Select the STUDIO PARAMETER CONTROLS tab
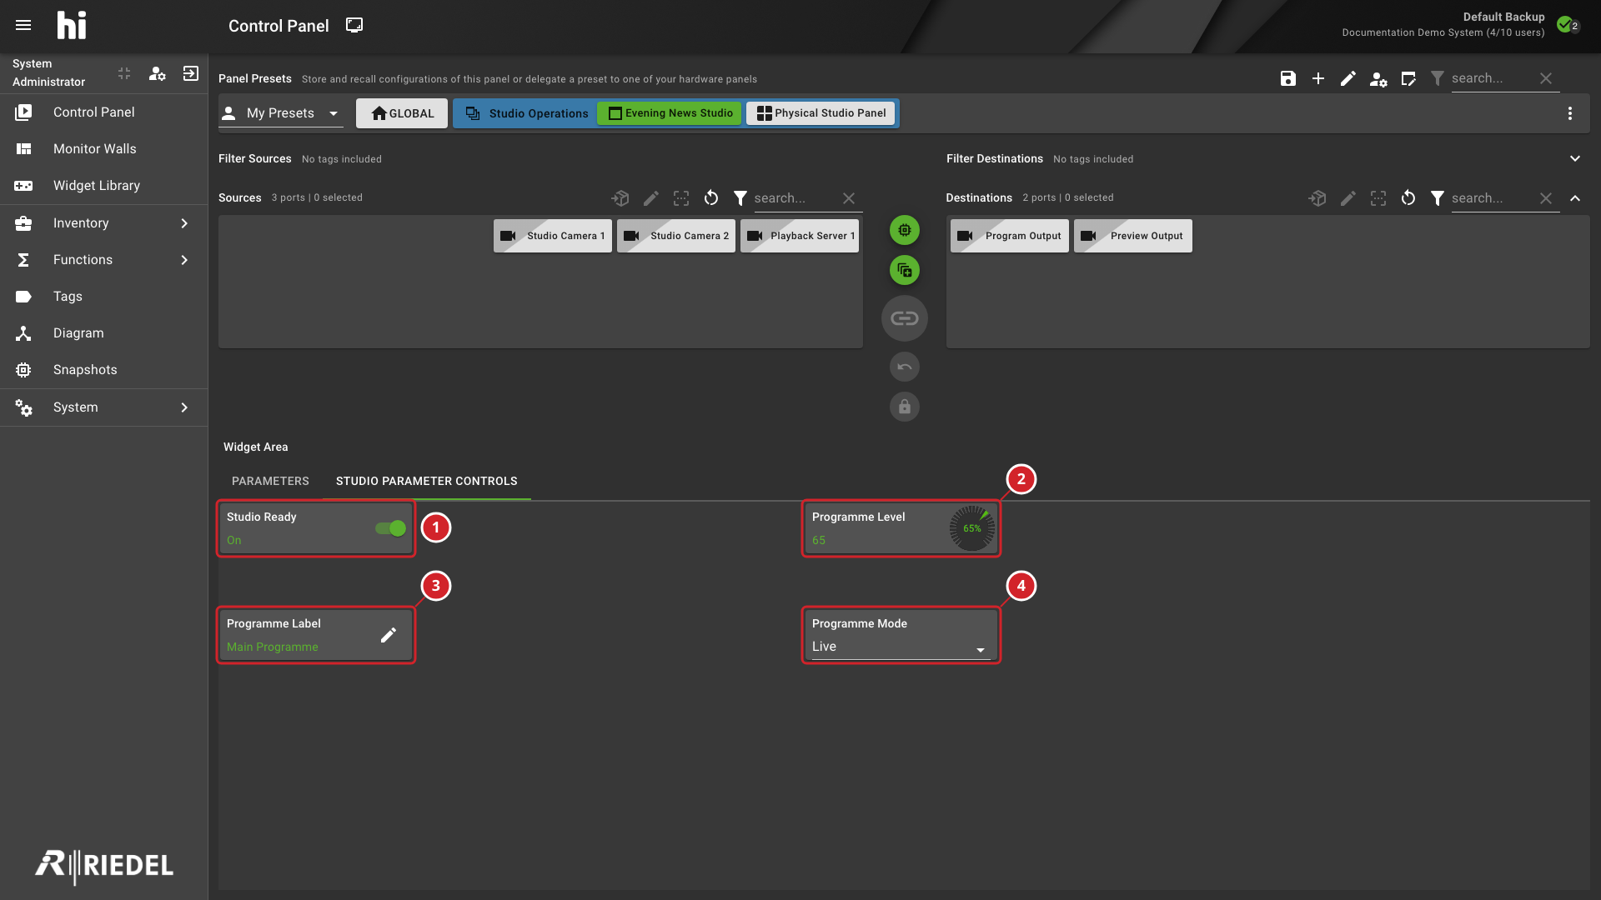Image resolution: width=1601 pixels, height=900 pixels. [427, 482]
